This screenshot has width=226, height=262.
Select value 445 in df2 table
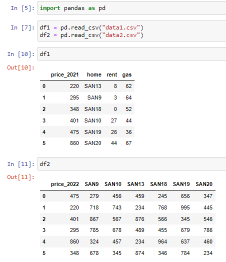[208, 207]
